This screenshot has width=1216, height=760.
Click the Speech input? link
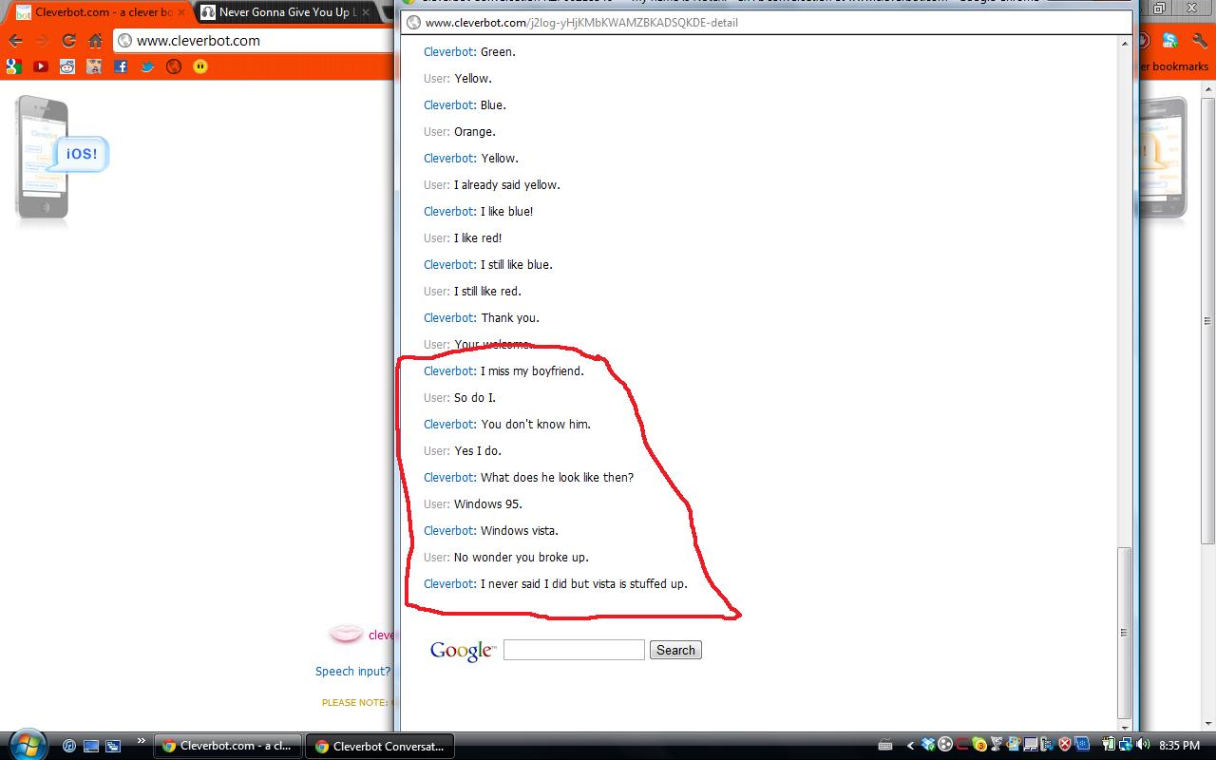pos(352,671)
